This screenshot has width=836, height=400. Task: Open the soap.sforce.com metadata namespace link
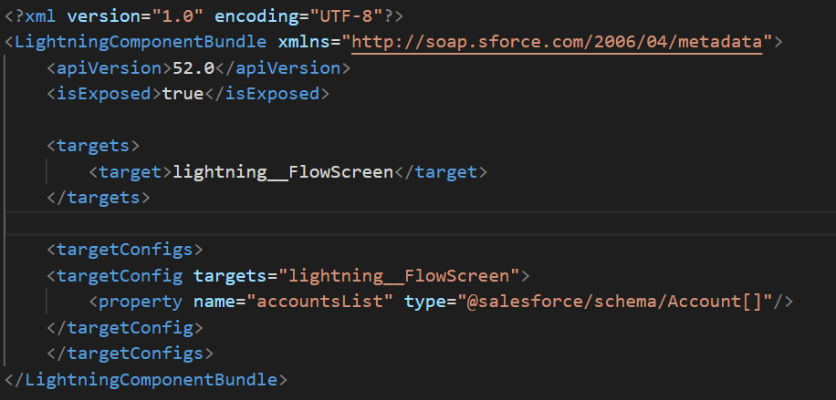point(557,42)
